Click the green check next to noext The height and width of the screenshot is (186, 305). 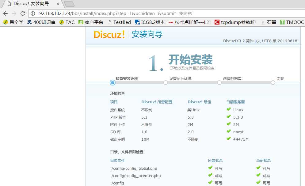pos(229,131)
